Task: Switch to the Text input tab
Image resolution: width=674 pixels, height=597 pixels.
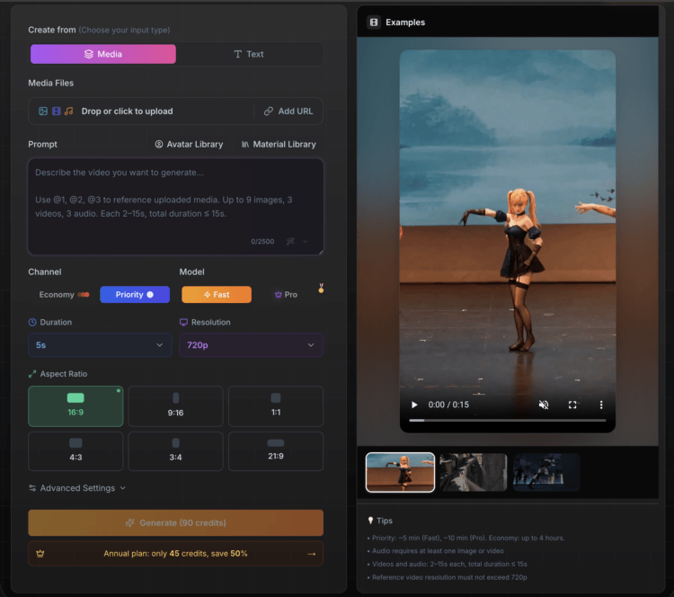Action: (249, 54)
